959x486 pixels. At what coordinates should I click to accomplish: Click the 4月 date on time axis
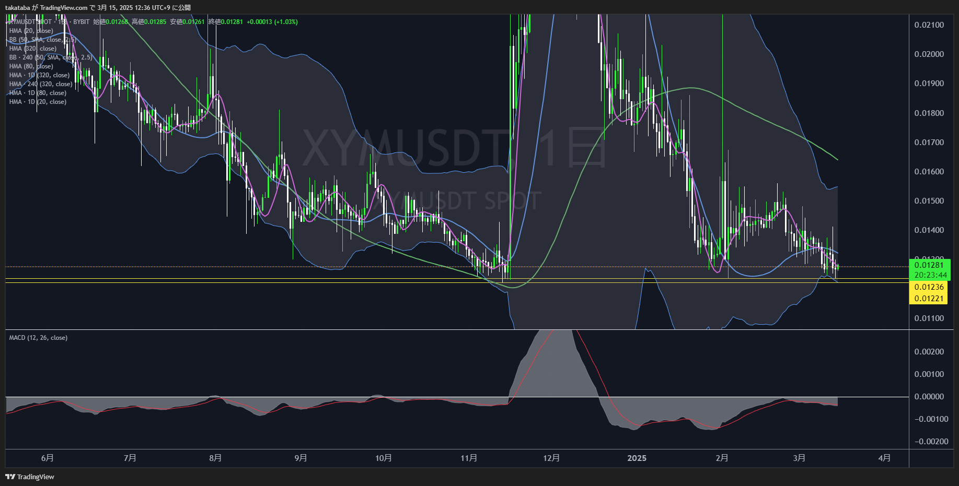pyautogui.click(x=884, y=458)
